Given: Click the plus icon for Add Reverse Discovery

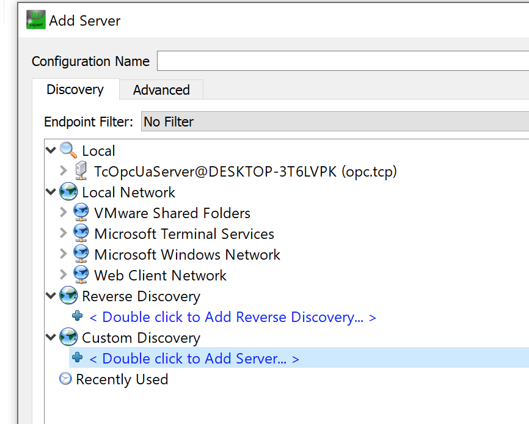Looking at the screenshot, I should (x=77, y=316).
